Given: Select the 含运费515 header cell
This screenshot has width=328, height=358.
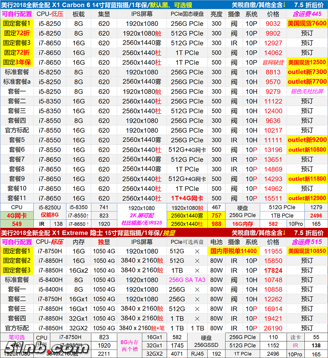Looking at the screenshot, I should coord(307,242).
